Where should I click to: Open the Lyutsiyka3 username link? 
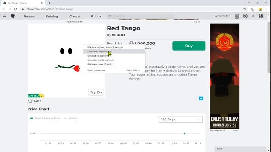(x=221, y=16)
